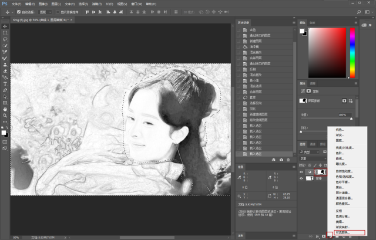Select the Horizontal Type tool

[5, 84]
